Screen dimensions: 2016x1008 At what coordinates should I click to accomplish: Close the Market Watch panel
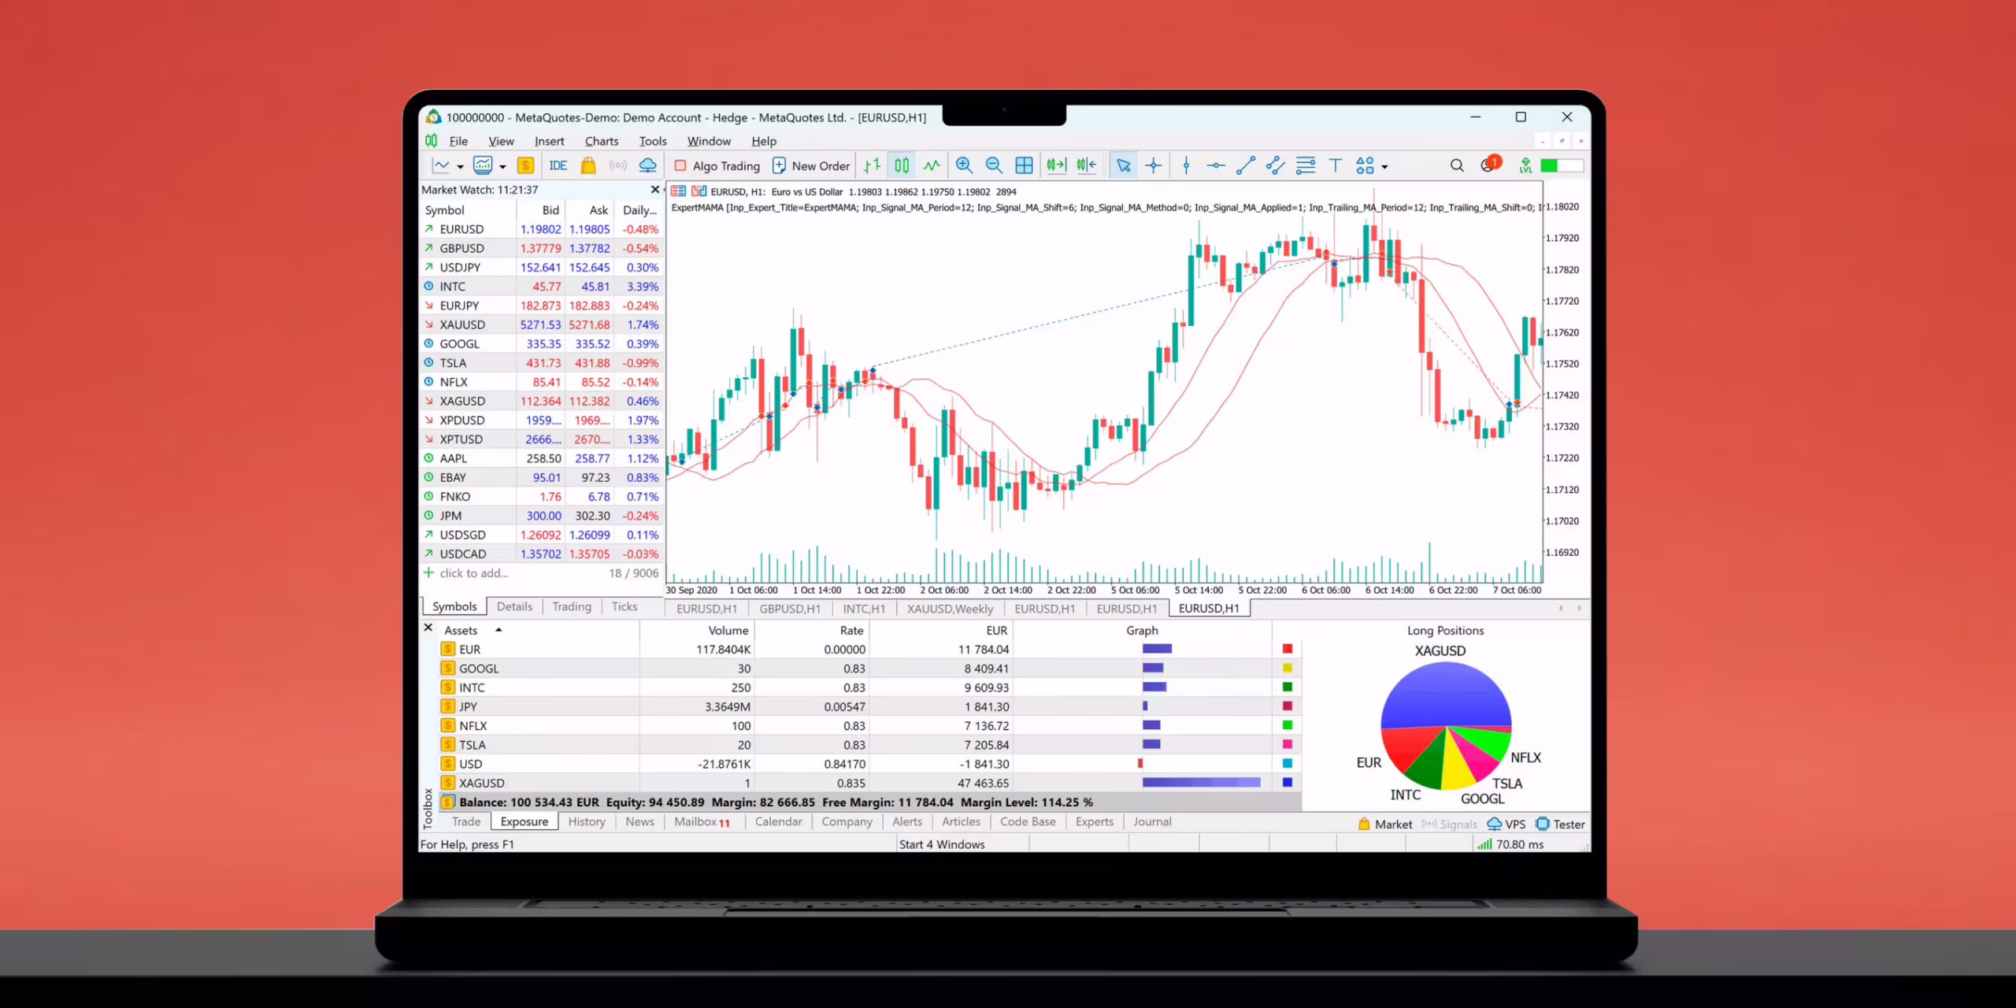pyautogui.click(x=655, y=190)
